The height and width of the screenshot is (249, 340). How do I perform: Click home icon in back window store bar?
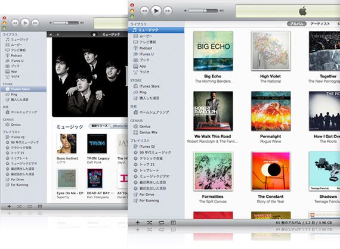point(94,35)
